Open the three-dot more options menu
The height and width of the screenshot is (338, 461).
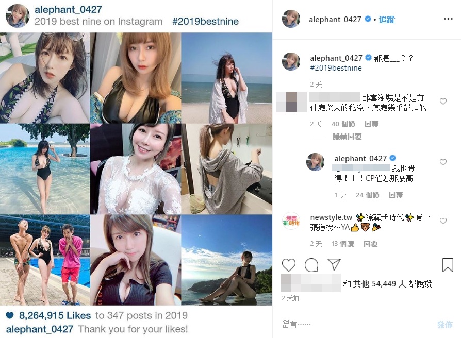tap(448, 19)
